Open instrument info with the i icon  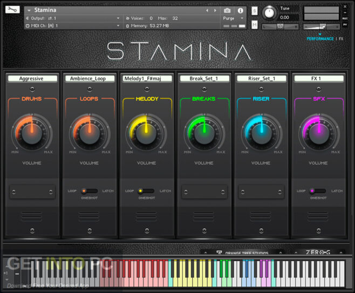241,10
